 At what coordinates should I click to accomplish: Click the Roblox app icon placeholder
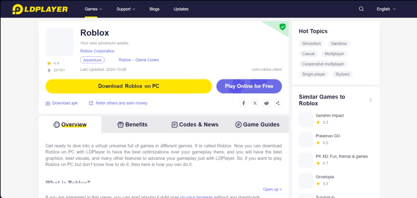(59, 42)
